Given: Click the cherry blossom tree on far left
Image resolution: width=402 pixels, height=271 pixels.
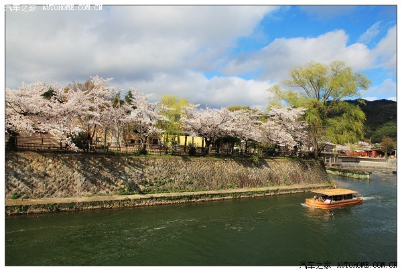Looking at the screenshot, I should tap(40, 110).
